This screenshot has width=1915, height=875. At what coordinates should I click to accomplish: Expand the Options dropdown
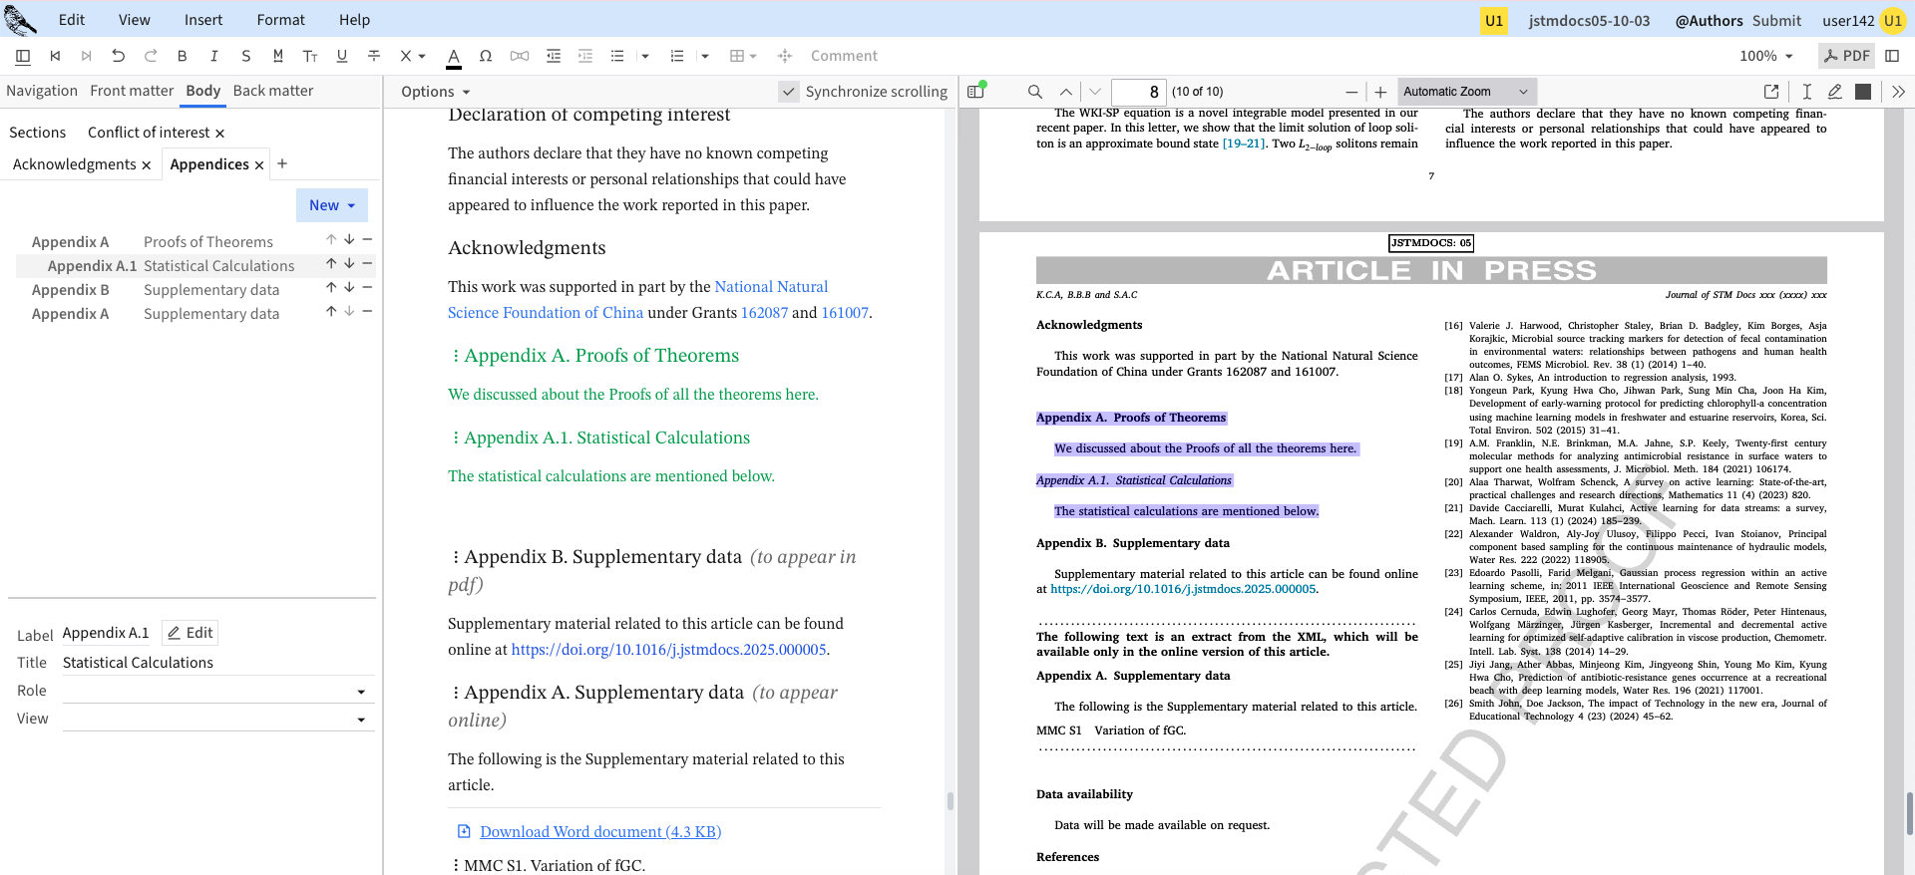click(435, 92)
